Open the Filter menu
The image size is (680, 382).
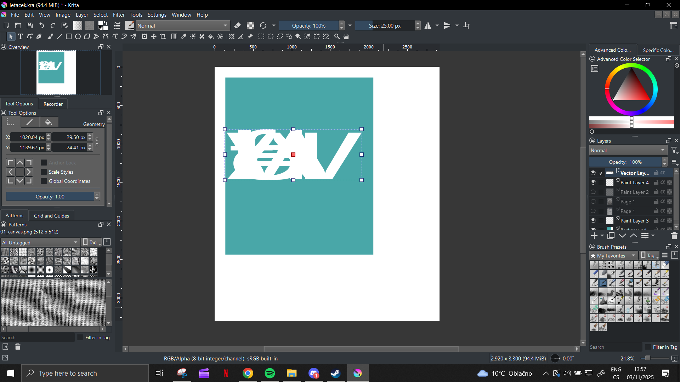click(x=119, y=15)
